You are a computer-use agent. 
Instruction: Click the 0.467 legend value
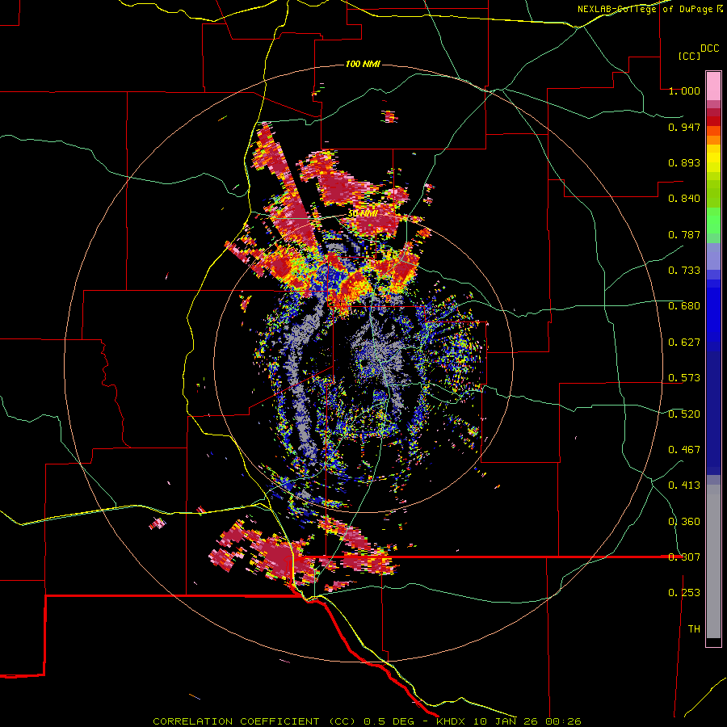(684, 450)
